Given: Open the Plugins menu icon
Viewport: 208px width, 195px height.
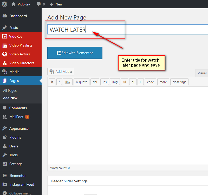Looking at the screenshot, I should point(5,137).
